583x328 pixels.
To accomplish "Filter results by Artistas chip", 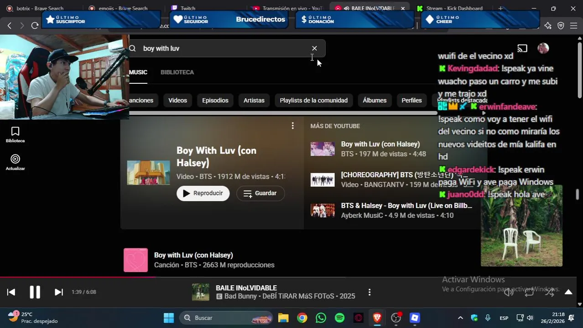I will pyautogui.click(x=254, y=100).
